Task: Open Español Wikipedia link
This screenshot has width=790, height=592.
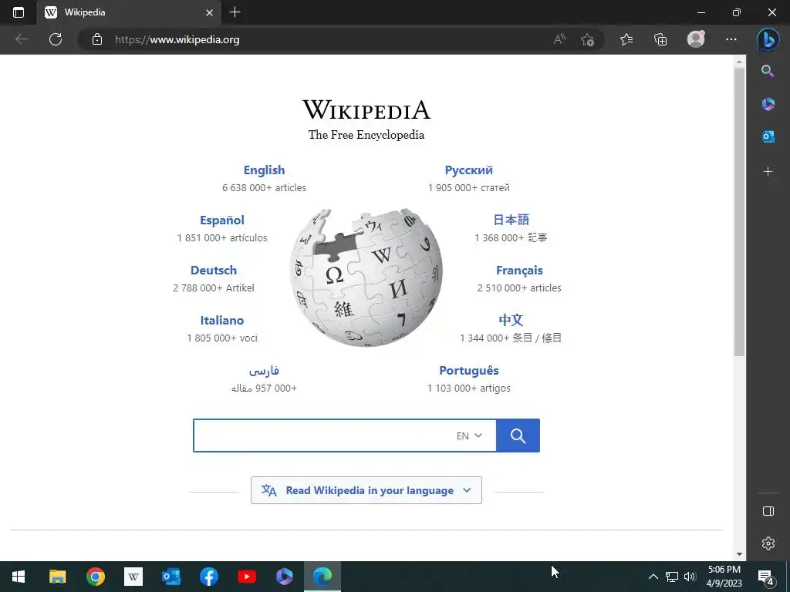Action: click(221, 220)
